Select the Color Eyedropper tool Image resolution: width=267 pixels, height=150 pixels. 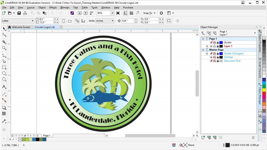[x=4, y=121]
